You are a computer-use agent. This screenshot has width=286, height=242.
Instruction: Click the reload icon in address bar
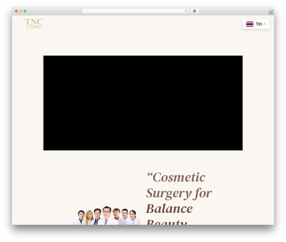pos(186,11)
